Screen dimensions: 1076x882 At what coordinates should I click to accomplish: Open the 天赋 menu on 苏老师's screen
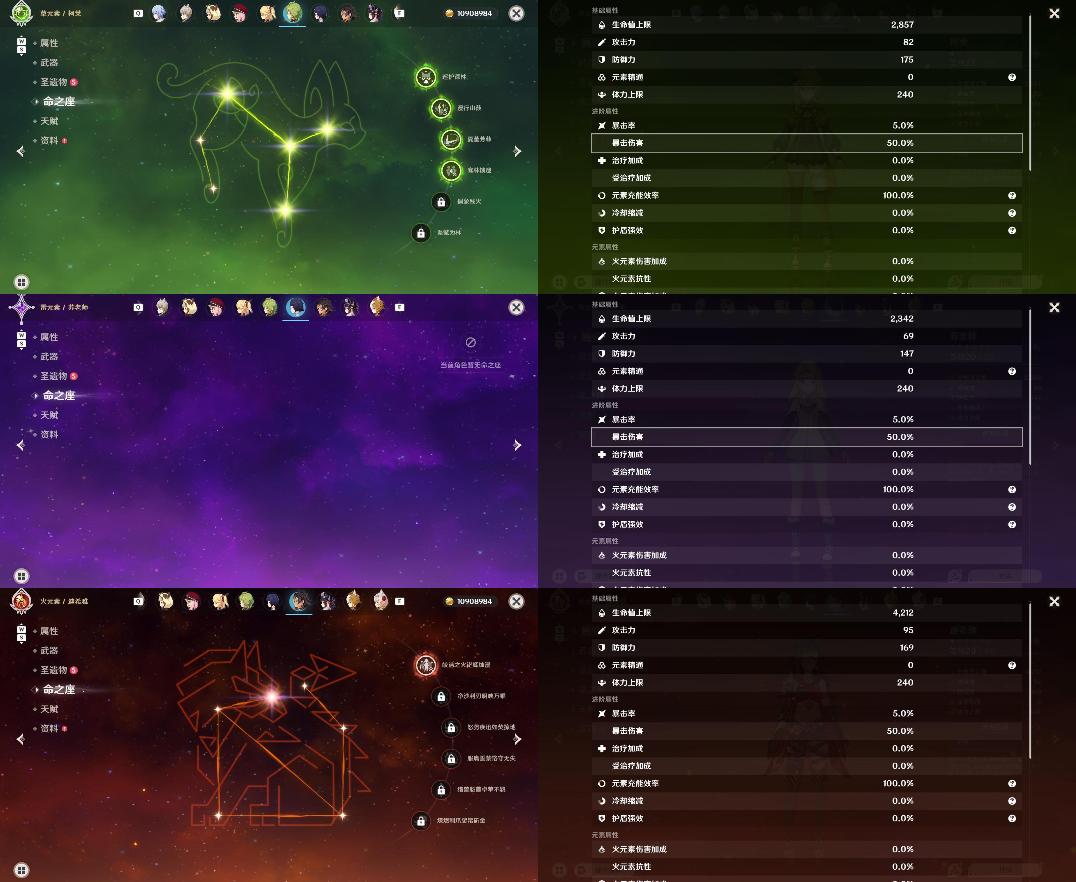pyautogui.click(x=49, y=415)
